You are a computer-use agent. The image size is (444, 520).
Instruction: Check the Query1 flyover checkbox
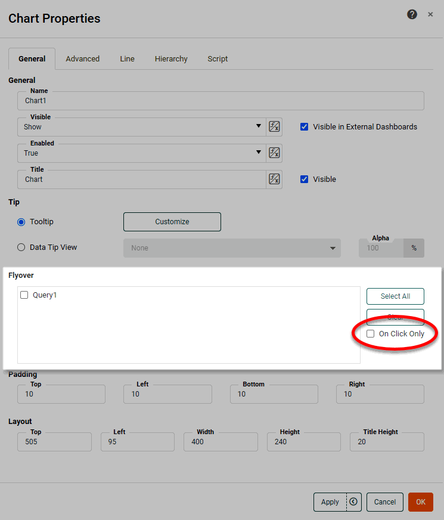click(24, 295)
